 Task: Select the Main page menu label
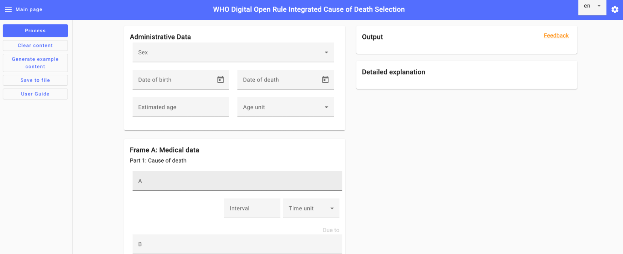click(29, 9)
